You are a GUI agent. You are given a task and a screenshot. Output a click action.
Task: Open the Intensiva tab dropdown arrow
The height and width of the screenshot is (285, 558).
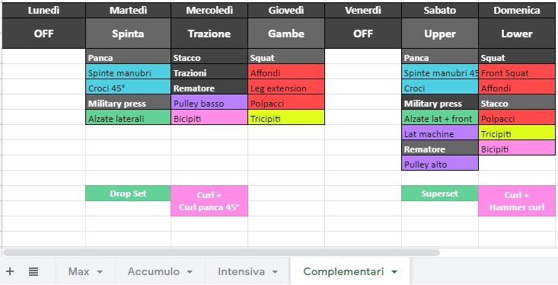[x=275, y=272]
